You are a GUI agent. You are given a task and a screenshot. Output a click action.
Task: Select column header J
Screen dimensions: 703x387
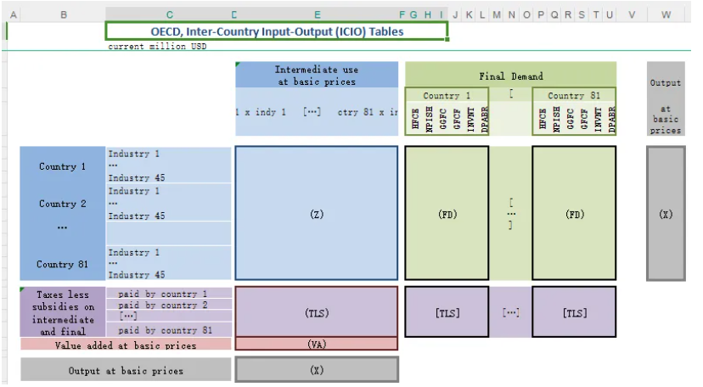(x=455, y=14)
